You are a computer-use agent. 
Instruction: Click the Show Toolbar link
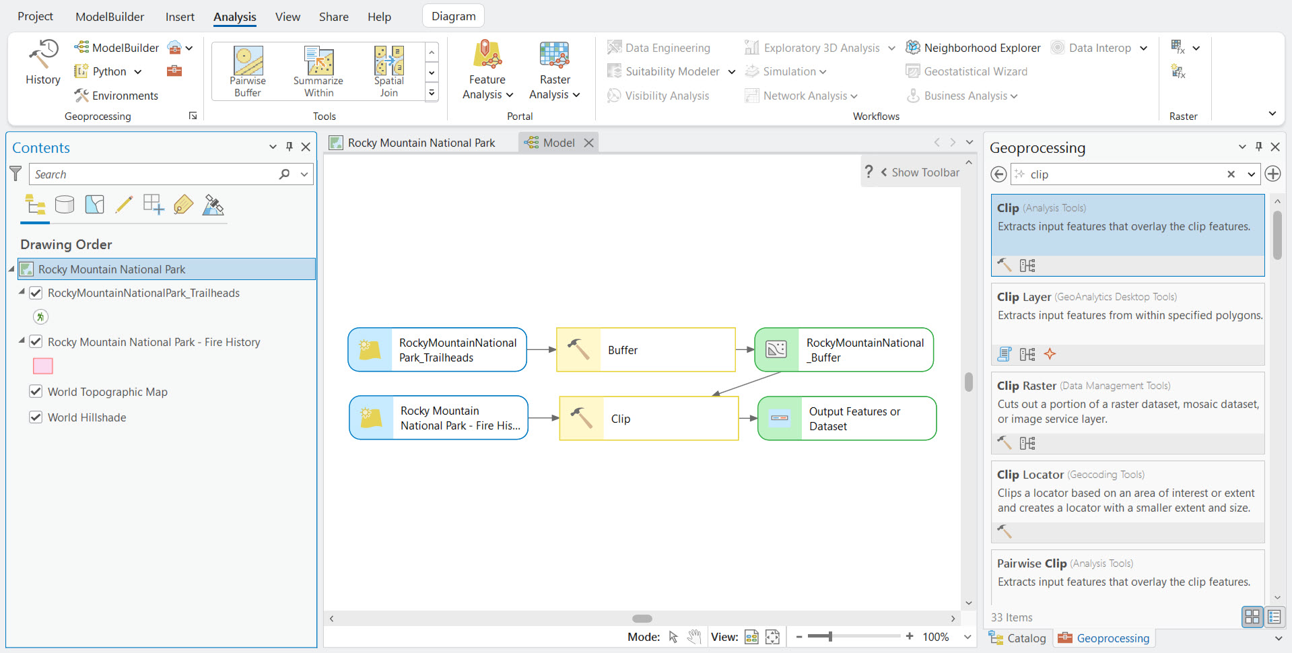tap(925, 172)
